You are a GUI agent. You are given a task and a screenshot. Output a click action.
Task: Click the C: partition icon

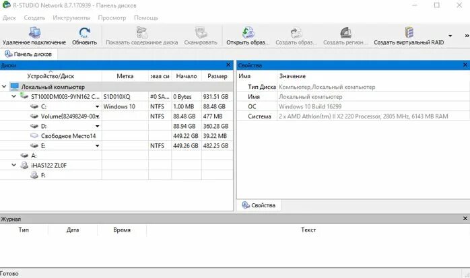point(34,106)
